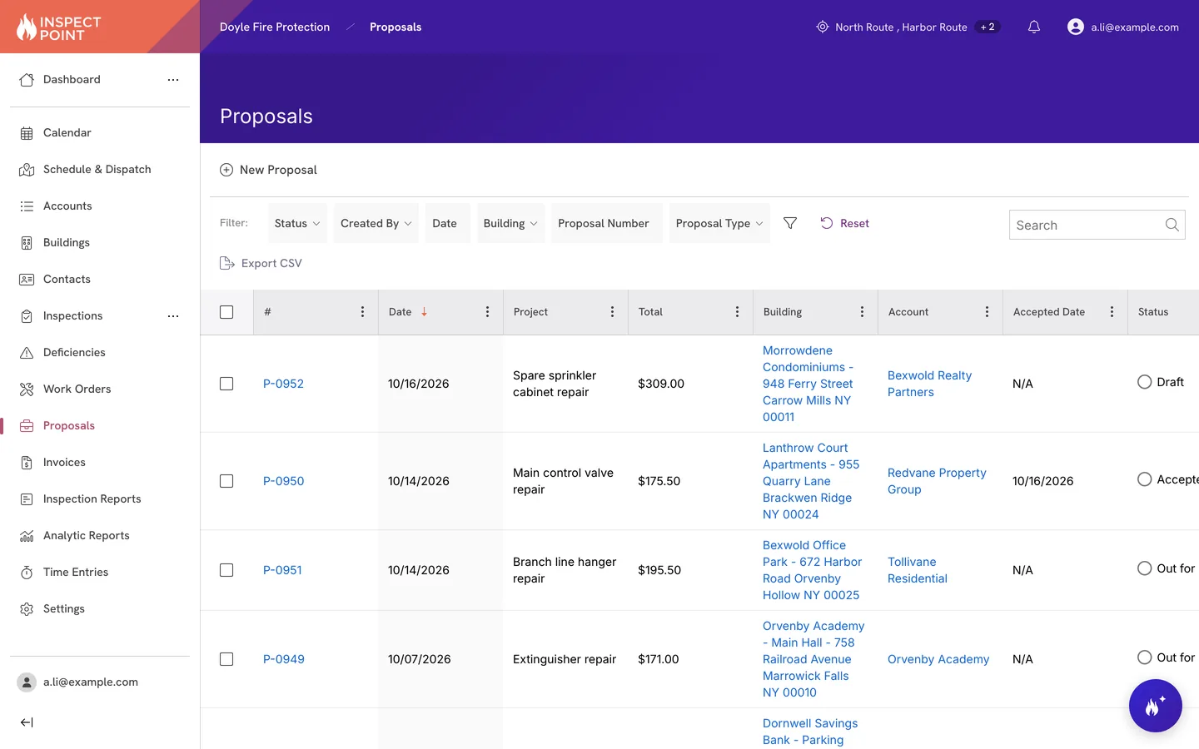Collapse the sidebar with arrow icon
1199x749 pixels.
(27, 722)
